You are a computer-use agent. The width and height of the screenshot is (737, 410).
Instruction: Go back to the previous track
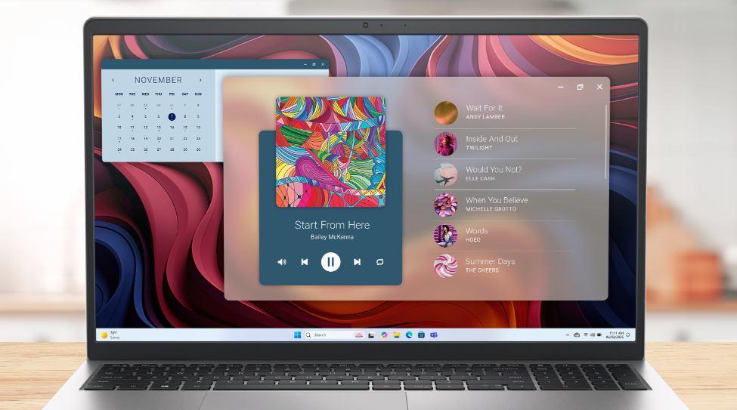[x=305, y=262]
